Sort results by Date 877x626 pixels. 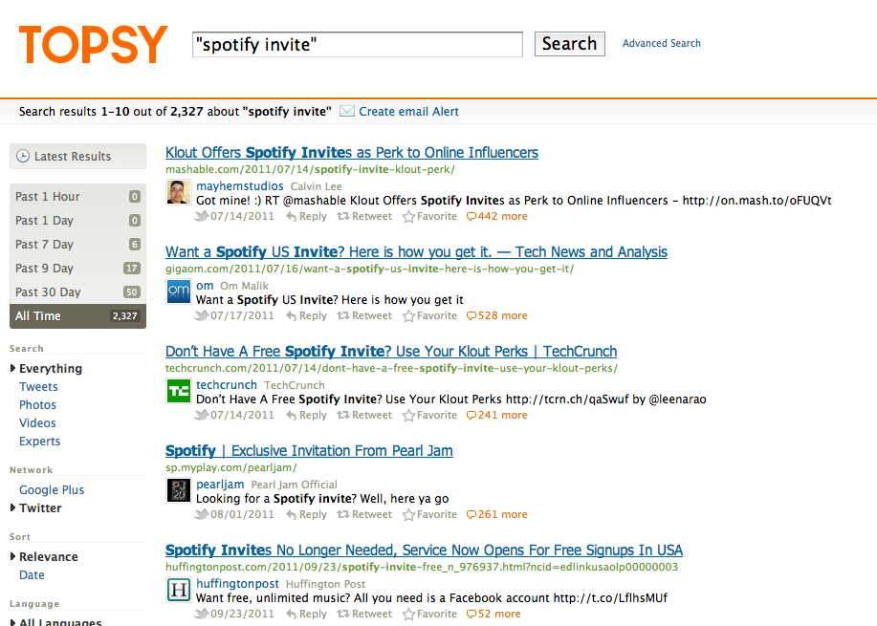pyautogui.click(x=32, y=575)
